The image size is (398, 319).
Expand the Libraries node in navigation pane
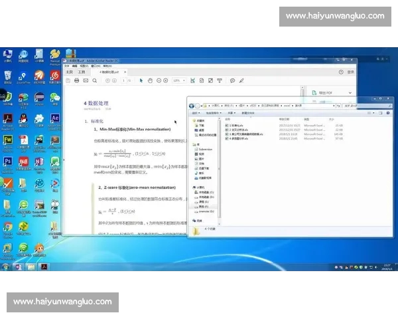pyautogui.click(x=192, y=144)
